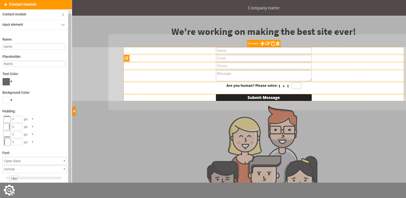Duplicate the Contact module with copy icon
This screenshot has height=198, width=406.
pos(273,44)
